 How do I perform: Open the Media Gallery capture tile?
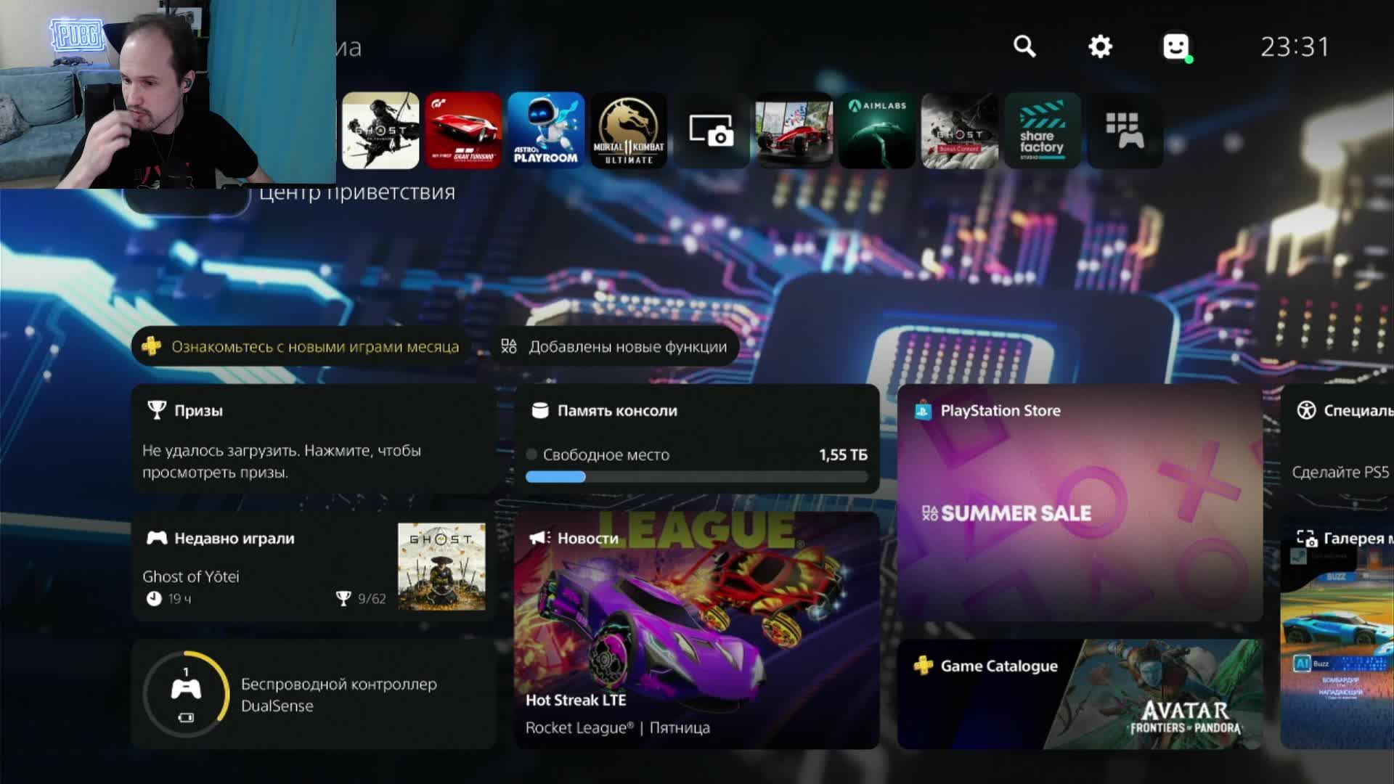712,131
